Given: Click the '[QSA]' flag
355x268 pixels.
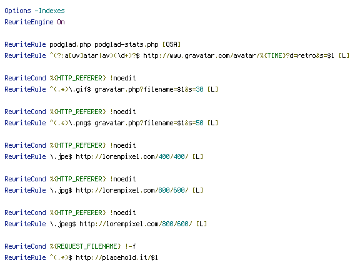Looking at the screenshot, I should coord(172,44).
